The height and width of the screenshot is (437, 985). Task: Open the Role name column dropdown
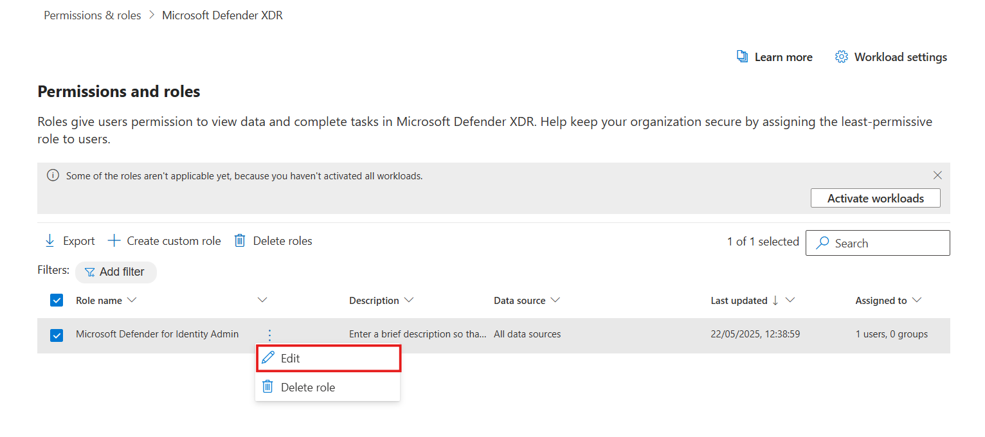(x=132, y=300)
